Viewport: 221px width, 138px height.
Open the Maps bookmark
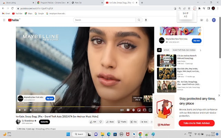point(28,13)
